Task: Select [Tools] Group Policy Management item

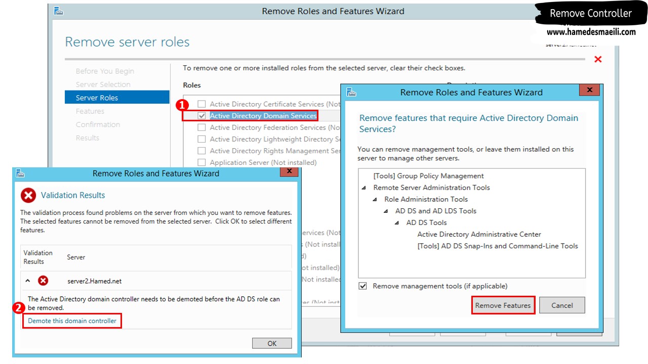Action: click(x=428, y=176)
